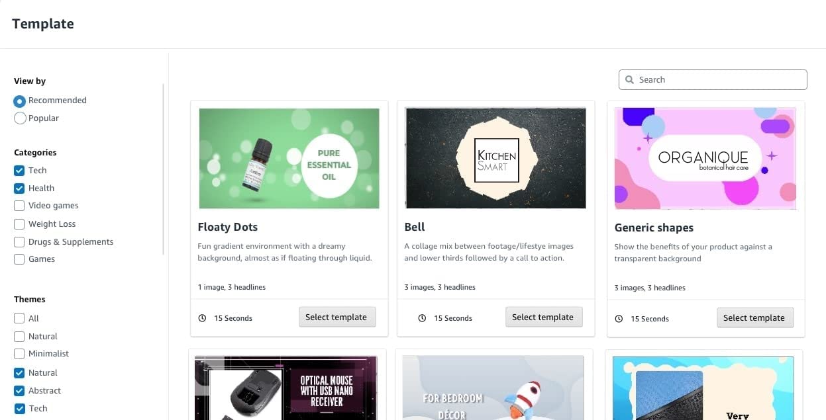Viewport: 826px width, 420px height.
Task: Enable the All themes checkbox
Action: (19, 318)
